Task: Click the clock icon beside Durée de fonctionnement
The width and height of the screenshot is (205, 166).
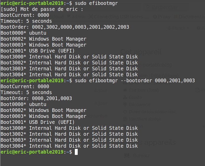Action: pos(125,112)
